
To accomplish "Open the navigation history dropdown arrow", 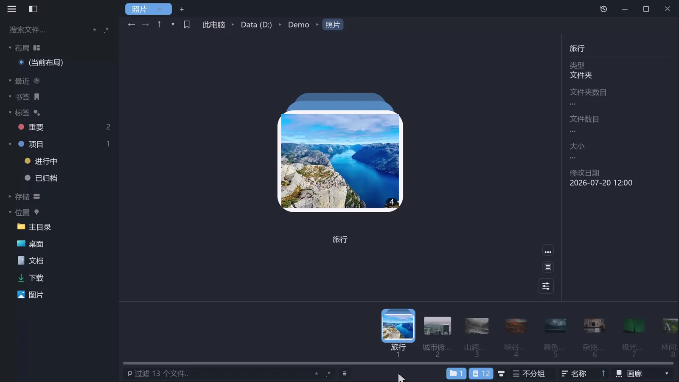I will point(173,25).
